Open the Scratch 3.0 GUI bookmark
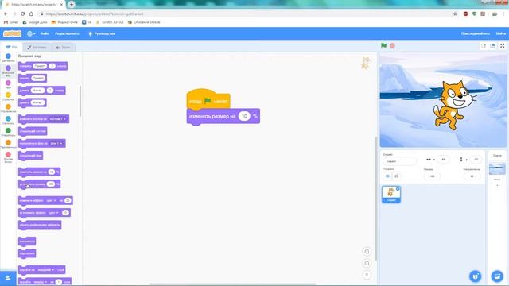The image size is (509, 286). (x=110, y=22)
